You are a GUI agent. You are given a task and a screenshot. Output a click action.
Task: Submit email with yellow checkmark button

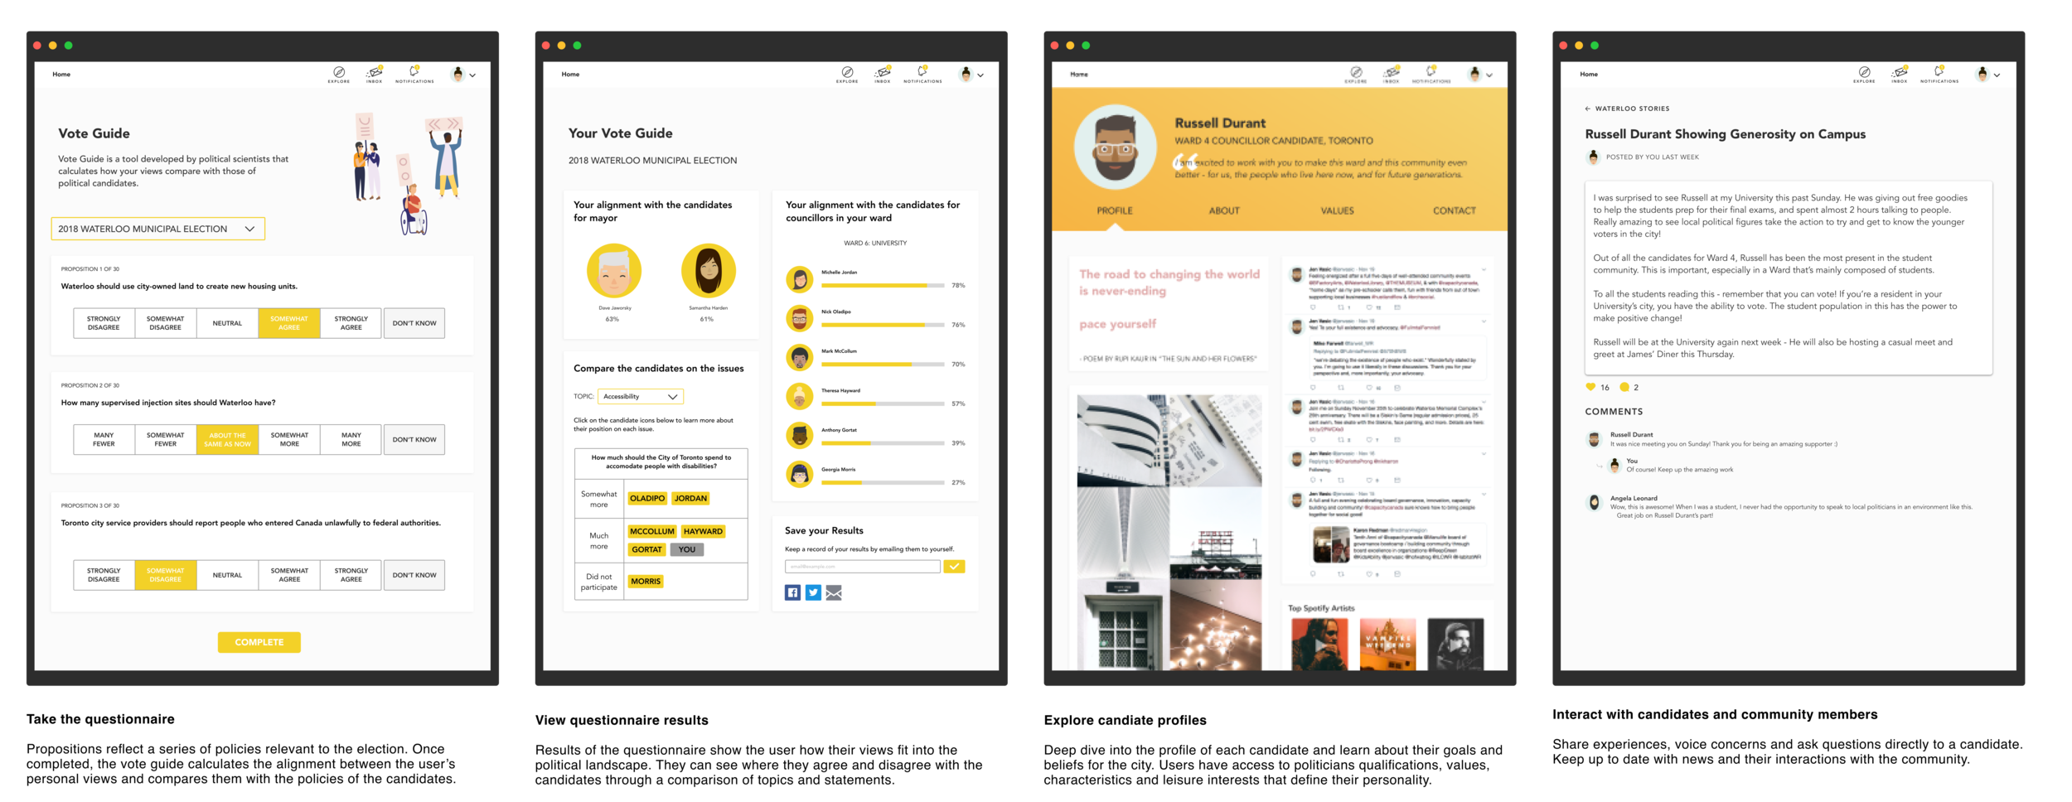click(x=954, y=567)
